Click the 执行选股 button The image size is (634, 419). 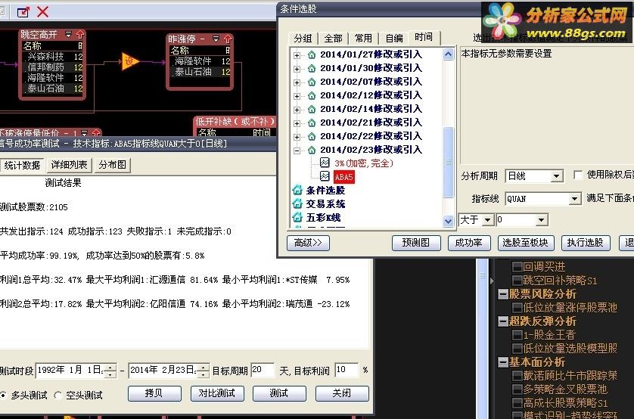[x=586, y=243]
